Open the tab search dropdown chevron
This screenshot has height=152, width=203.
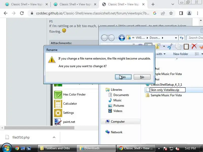click(173, 4)
